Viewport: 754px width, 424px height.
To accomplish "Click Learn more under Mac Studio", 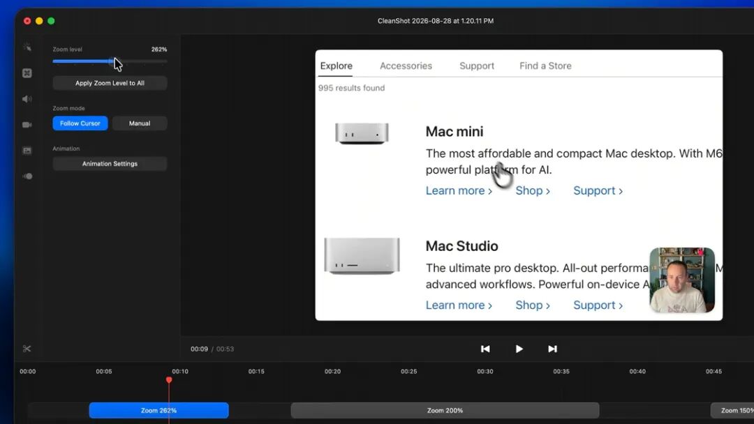I will [459, 305].
